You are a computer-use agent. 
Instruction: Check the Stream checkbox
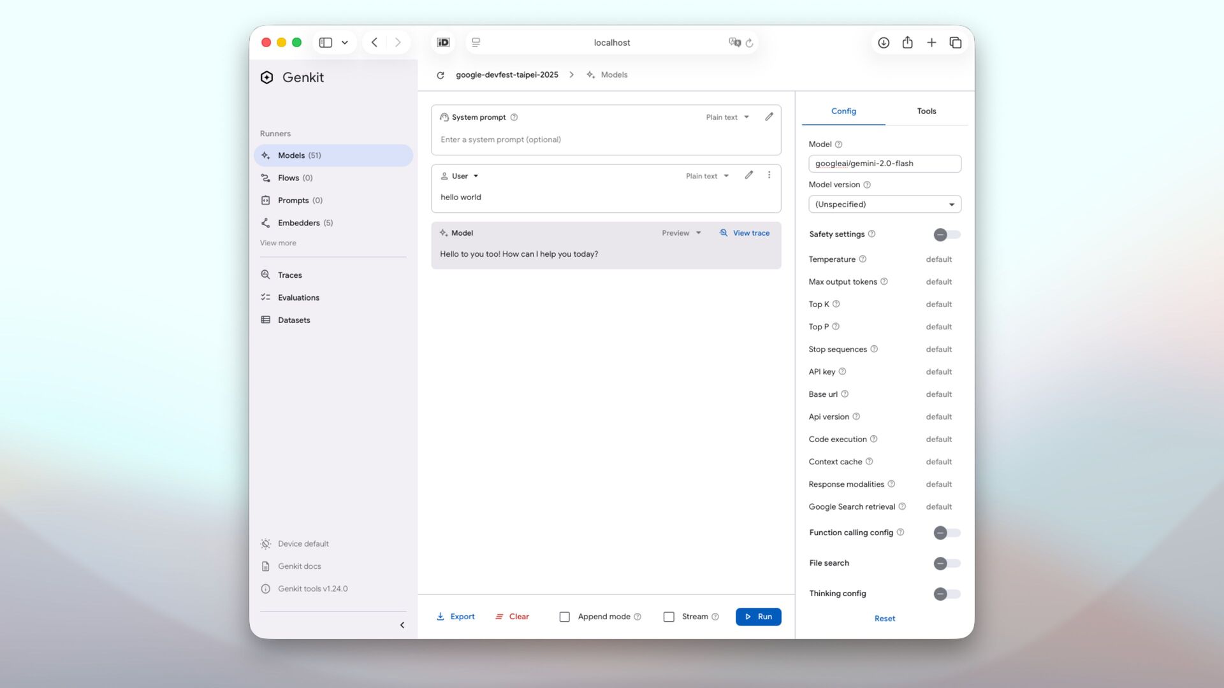(669, 617)
